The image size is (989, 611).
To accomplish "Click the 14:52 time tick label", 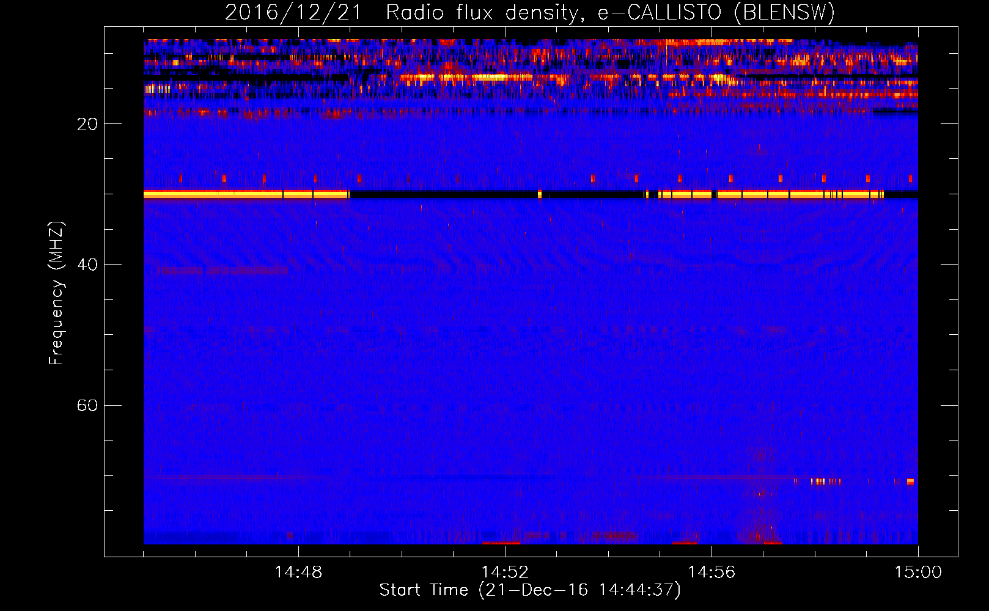I will [x=505, y=572].
